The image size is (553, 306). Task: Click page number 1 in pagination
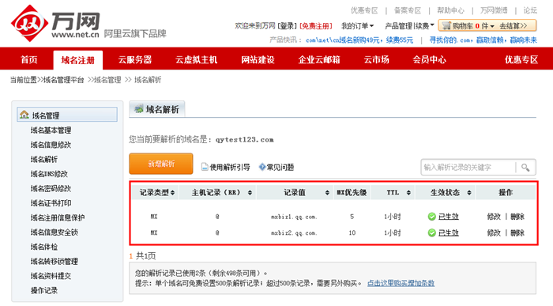pos(131,256)
